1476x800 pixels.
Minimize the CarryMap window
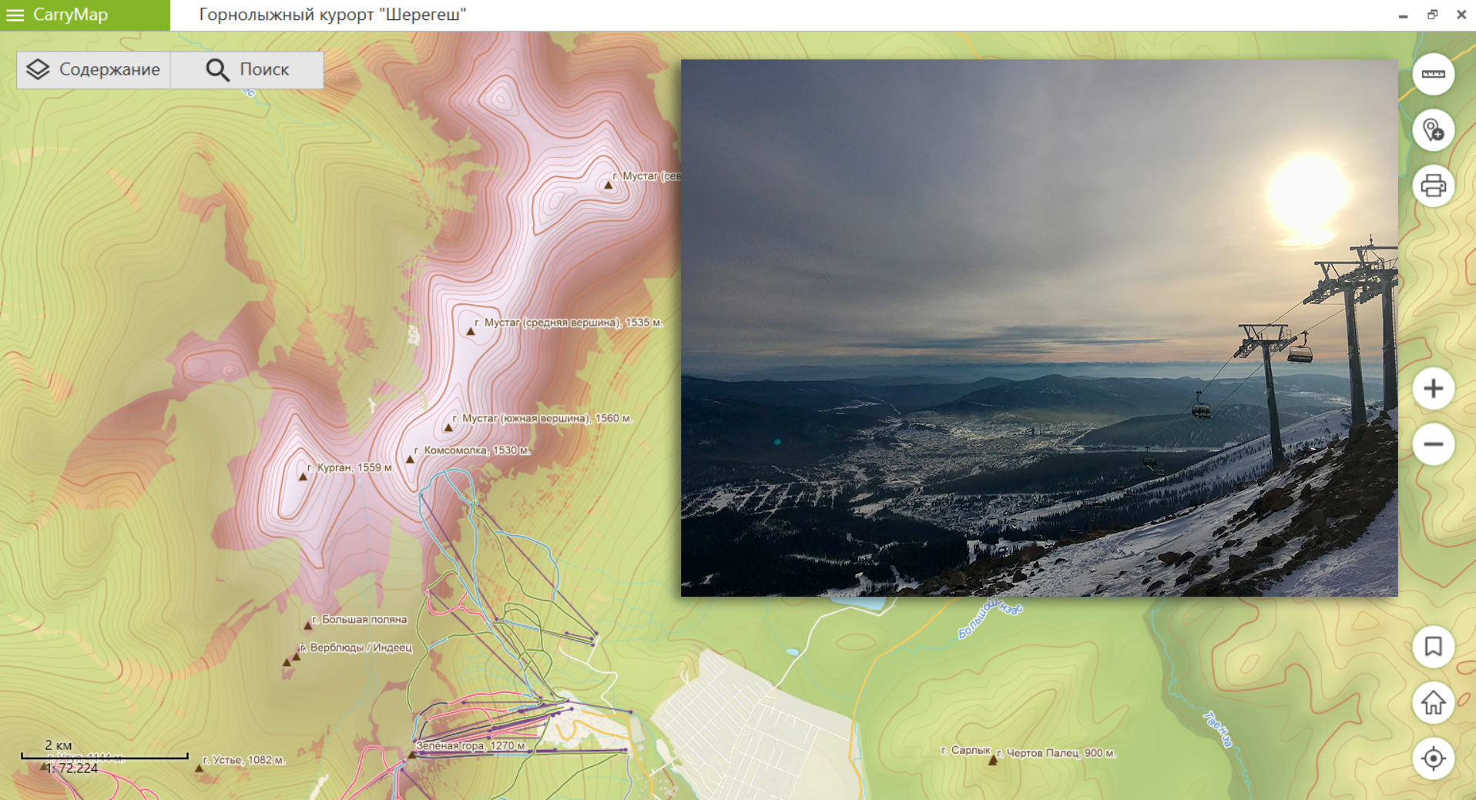(x=1403, y=15)
